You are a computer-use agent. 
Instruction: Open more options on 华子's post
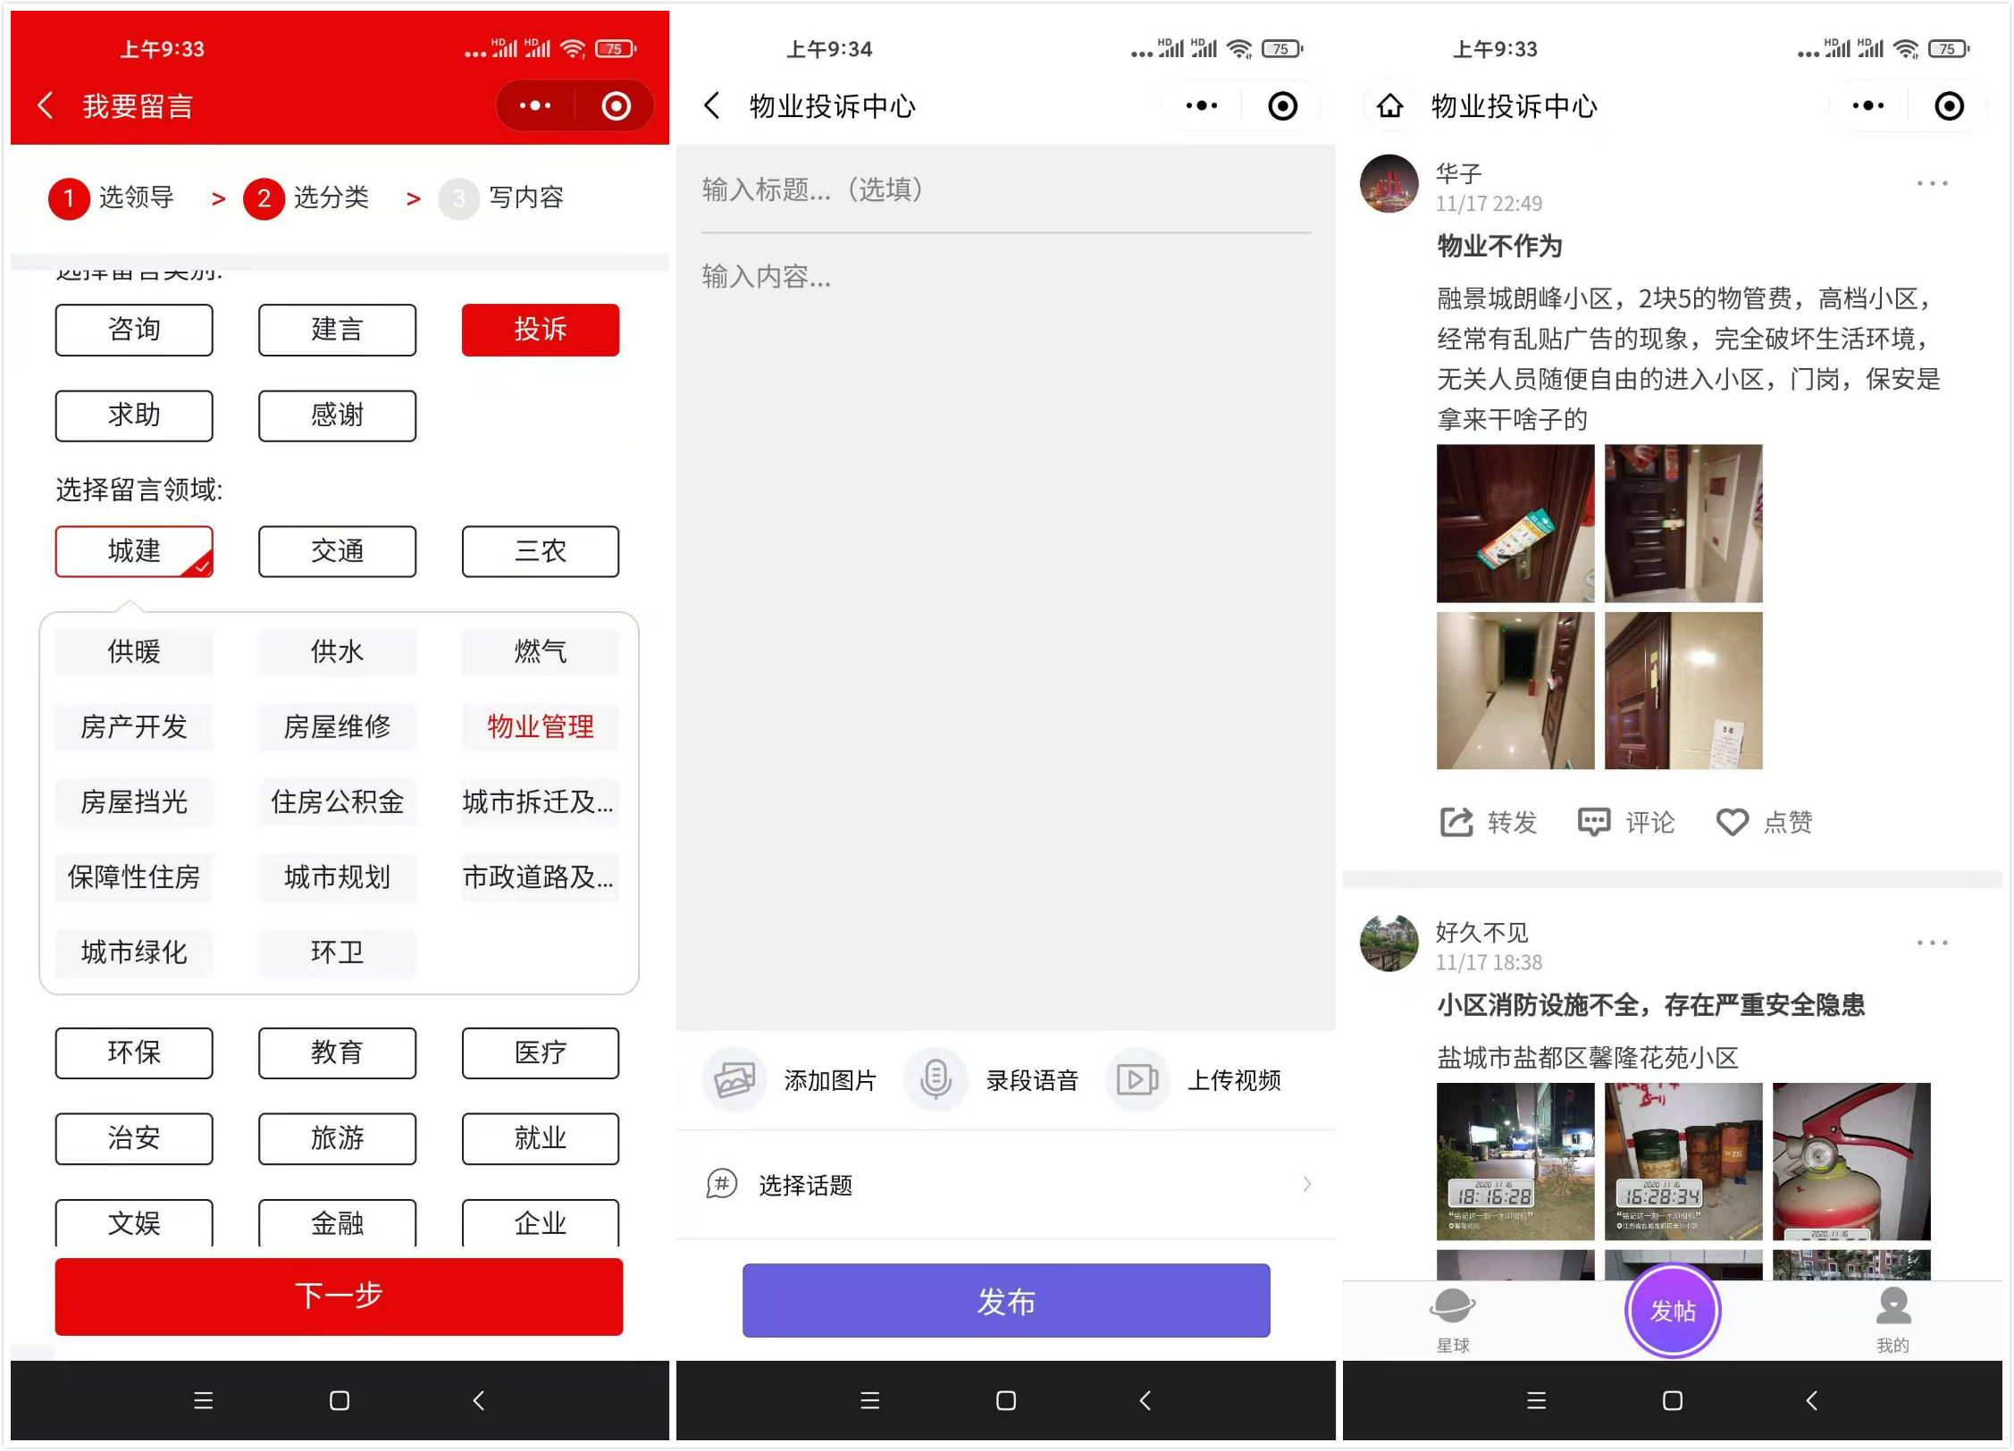[1931, 183]
